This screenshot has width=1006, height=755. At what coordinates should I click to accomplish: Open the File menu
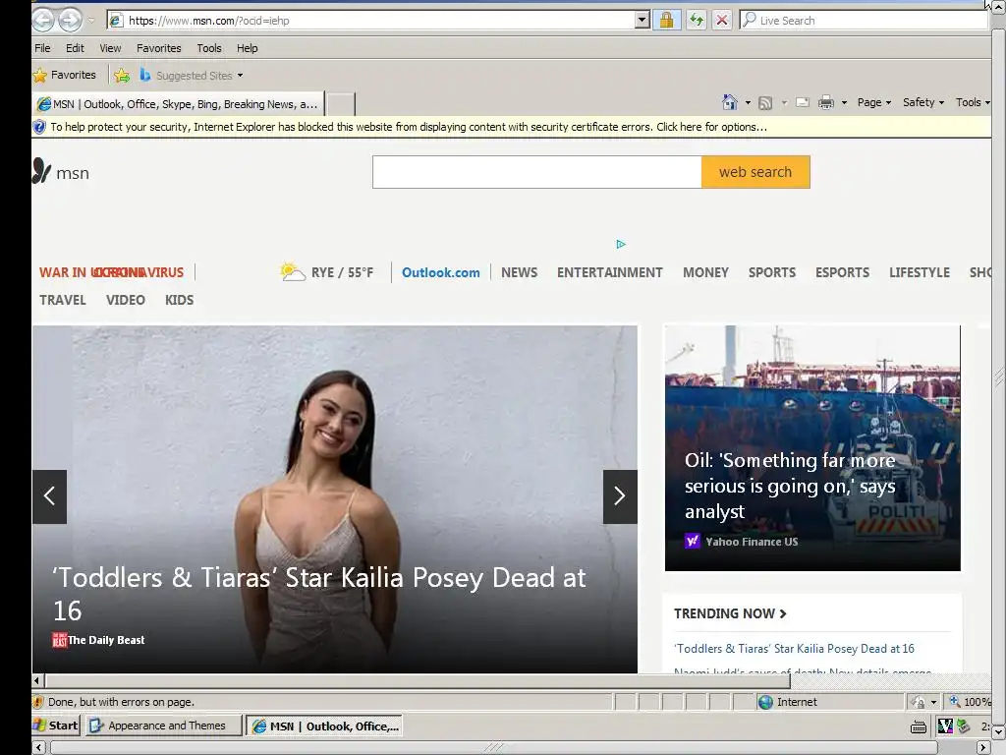[42, 48]
